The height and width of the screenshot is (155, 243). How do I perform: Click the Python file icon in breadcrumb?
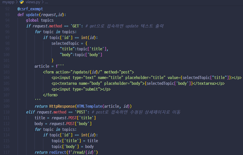(x=22, y=2)
